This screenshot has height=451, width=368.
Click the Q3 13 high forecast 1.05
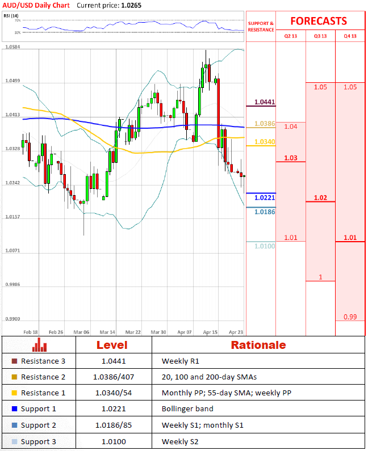tap(320, 87)
